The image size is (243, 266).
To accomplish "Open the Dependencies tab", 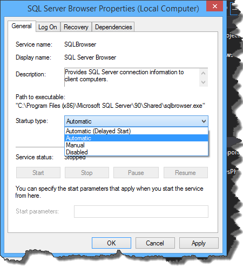I will pos(113,27).
